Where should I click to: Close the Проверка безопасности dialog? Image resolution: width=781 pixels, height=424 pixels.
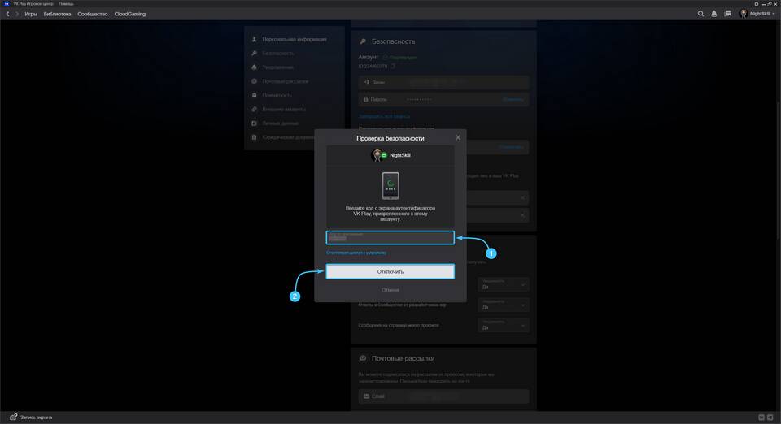click(458, 138)
